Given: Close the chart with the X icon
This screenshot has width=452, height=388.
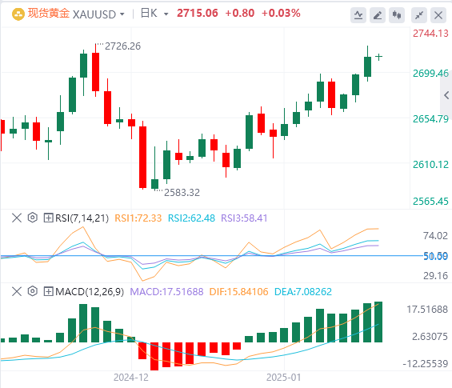Looking at the screenshot, I should [x=438, y=15].
